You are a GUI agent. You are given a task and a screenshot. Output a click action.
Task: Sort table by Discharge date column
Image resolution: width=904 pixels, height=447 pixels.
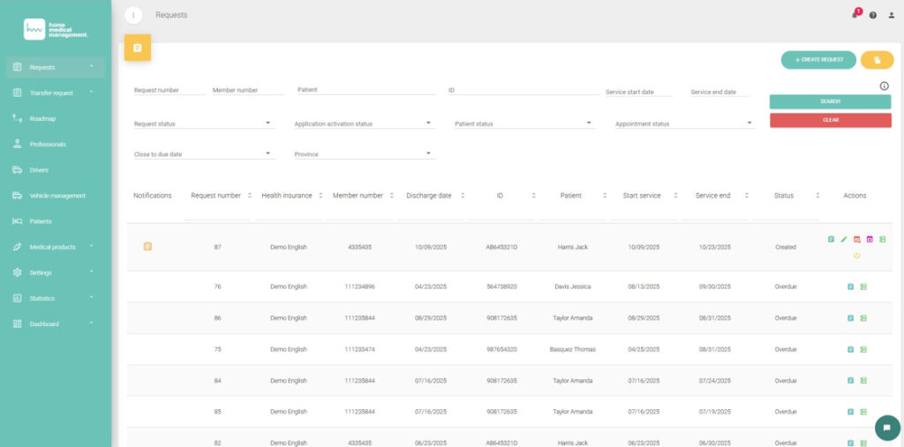[460, 196]
